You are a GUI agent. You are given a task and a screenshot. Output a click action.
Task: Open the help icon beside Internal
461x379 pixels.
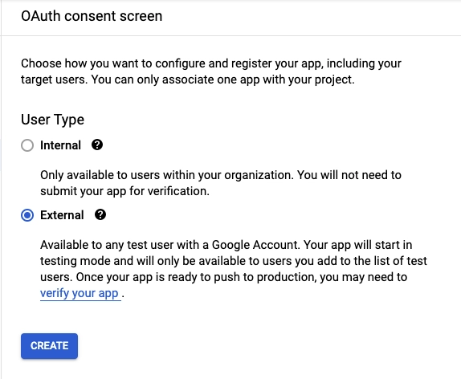(x=97, y=145)
